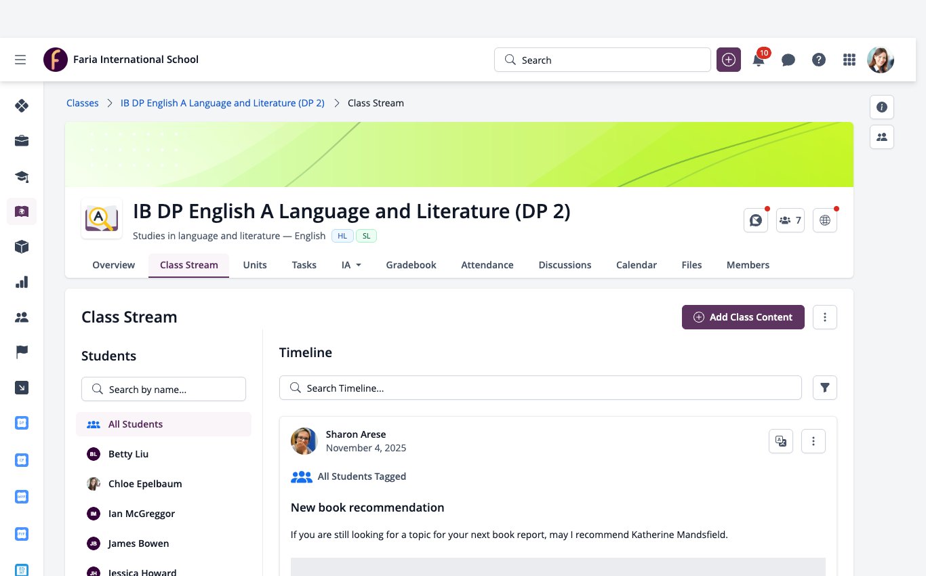Go to Classes breadcrumb link
The image size is (926, 576).
pyautogui.click(x=83, y=103)
